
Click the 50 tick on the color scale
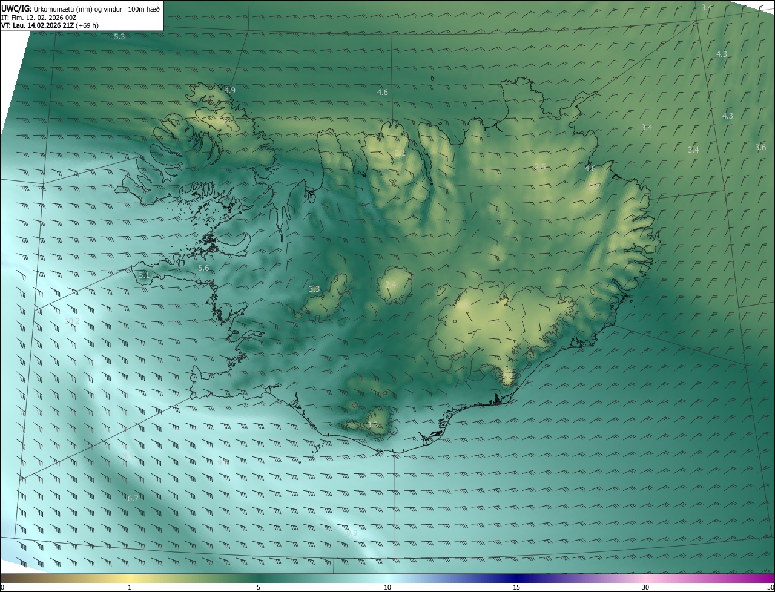[770, 587]
